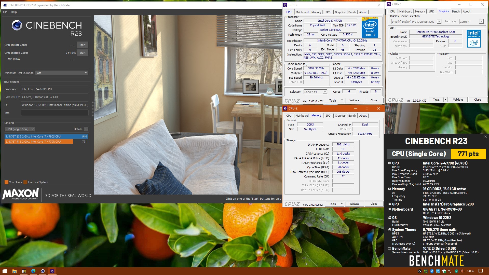The width and height of the screenshot is (489, 275).
Task: Select Memory tab in Graphics CPU-Z window
Action: click(x=420, y=11)
